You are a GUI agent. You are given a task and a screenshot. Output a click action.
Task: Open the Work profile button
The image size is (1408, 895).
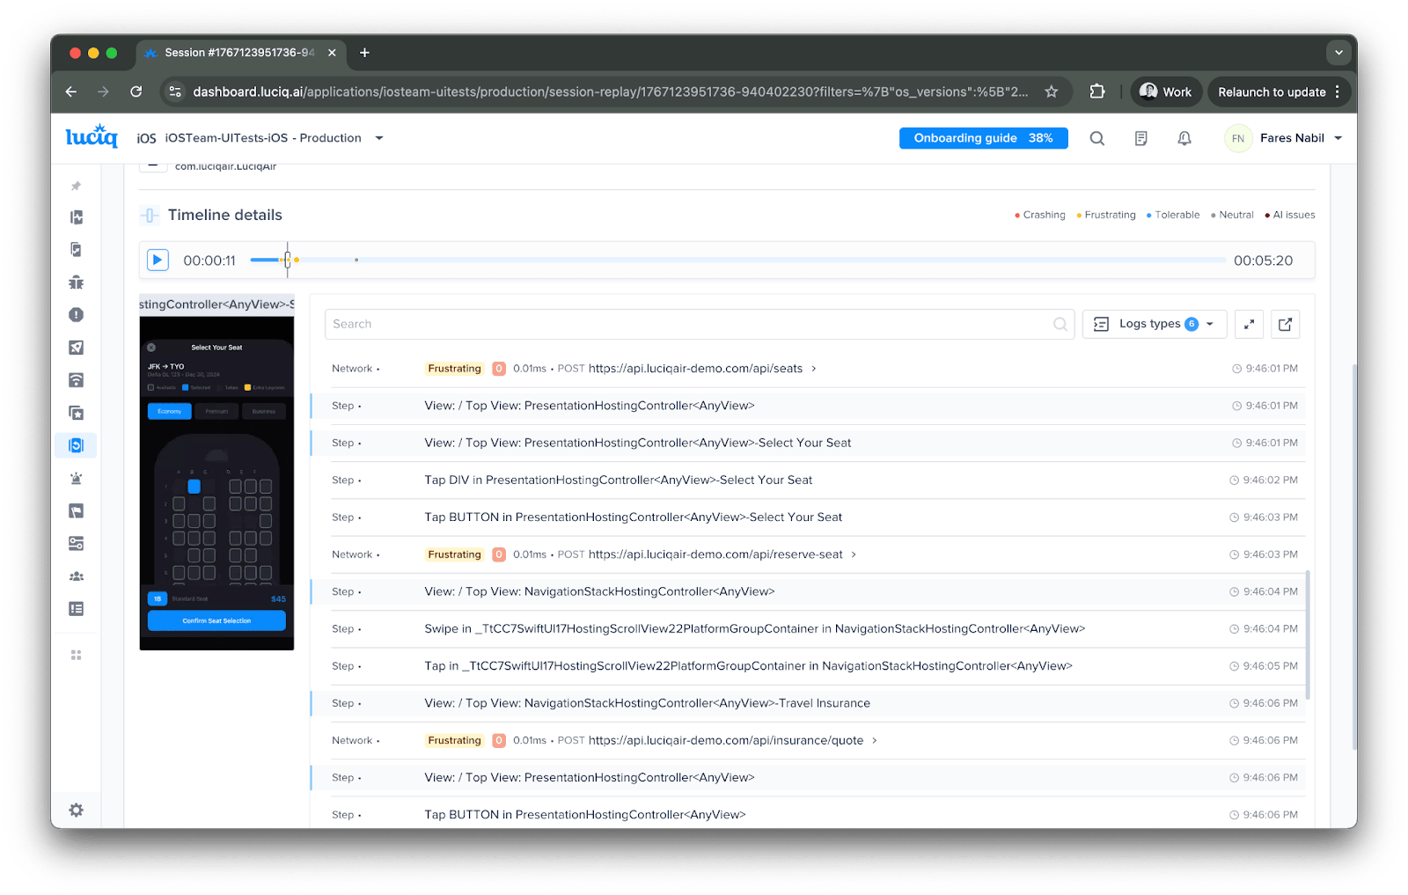[1165, 92]
